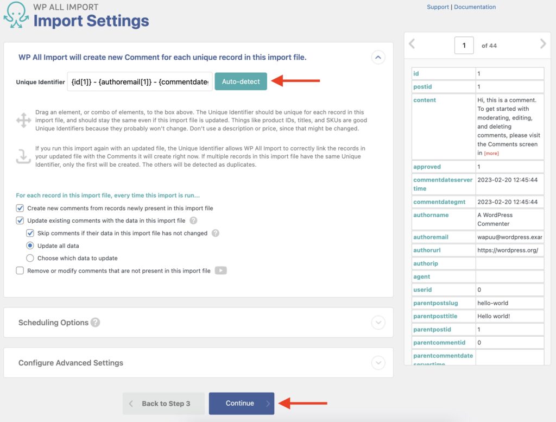Uncheck Create new comments from records newly present

point(20,209)
